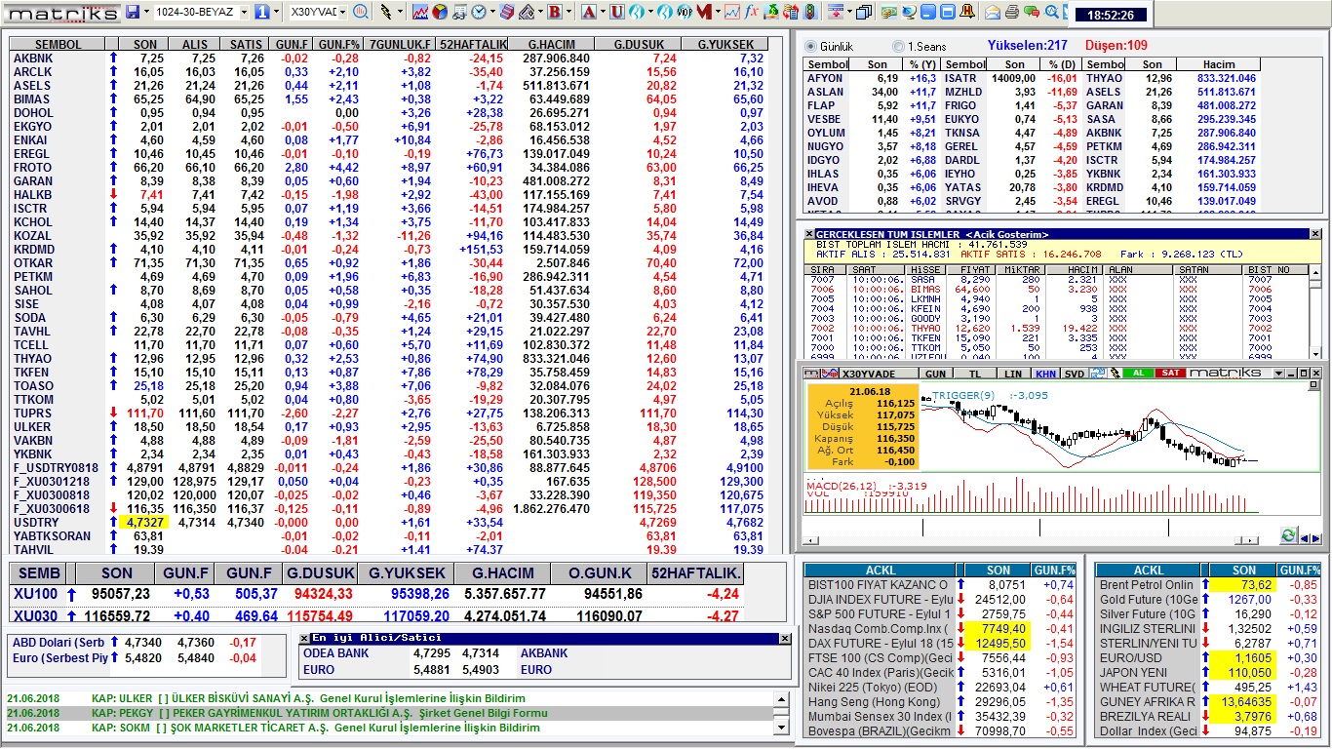Select the KHN tab in chart window

pyautogui.click(x=1046, y=374)
